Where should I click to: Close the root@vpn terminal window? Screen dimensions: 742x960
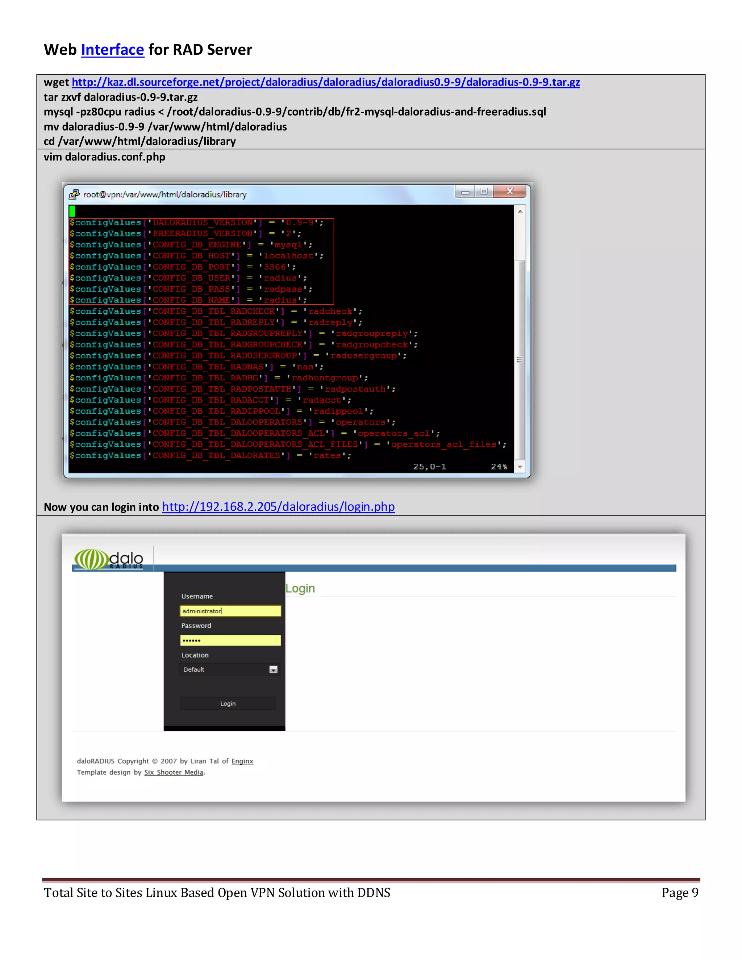pyautogui.click(x=510, y=191)
